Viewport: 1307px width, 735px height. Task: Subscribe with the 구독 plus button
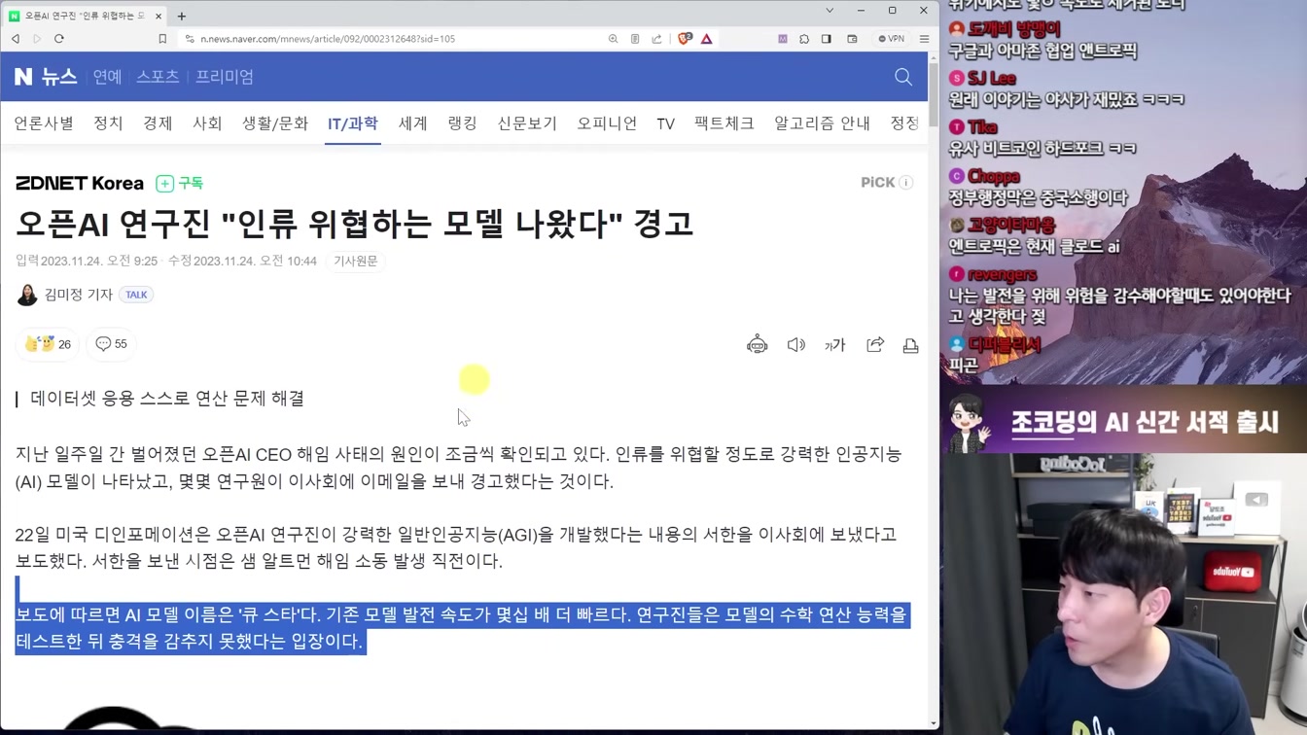tap(180, 183)
